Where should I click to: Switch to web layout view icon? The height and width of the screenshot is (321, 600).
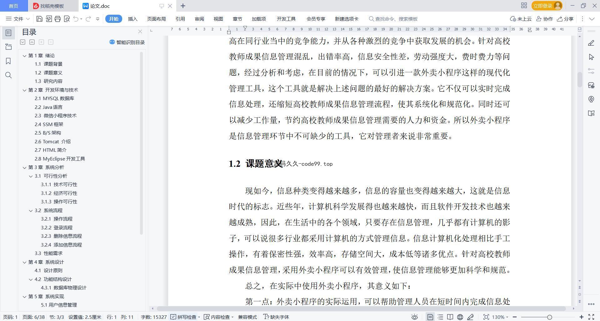460,317
